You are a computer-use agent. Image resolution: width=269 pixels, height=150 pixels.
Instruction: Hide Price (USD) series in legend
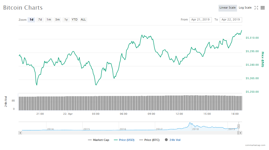124,140
